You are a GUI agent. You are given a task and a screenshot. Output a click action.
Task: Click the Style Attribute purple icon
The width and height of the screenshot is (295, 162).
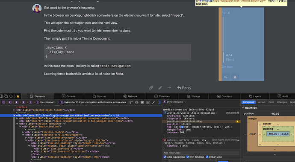(x=165, y=102)
